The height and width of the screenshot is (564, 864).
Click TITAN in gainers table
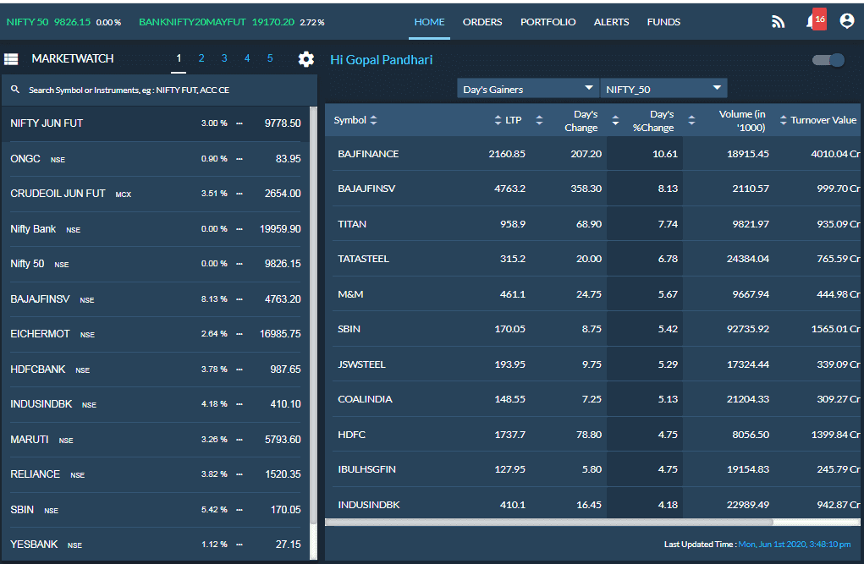[352, 224]
